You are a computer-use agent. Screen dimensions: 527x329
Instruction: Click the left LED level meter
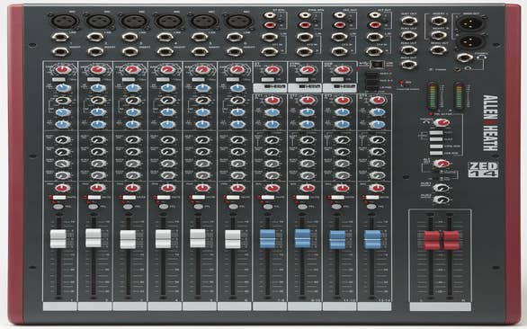click(x=433, y=95)
